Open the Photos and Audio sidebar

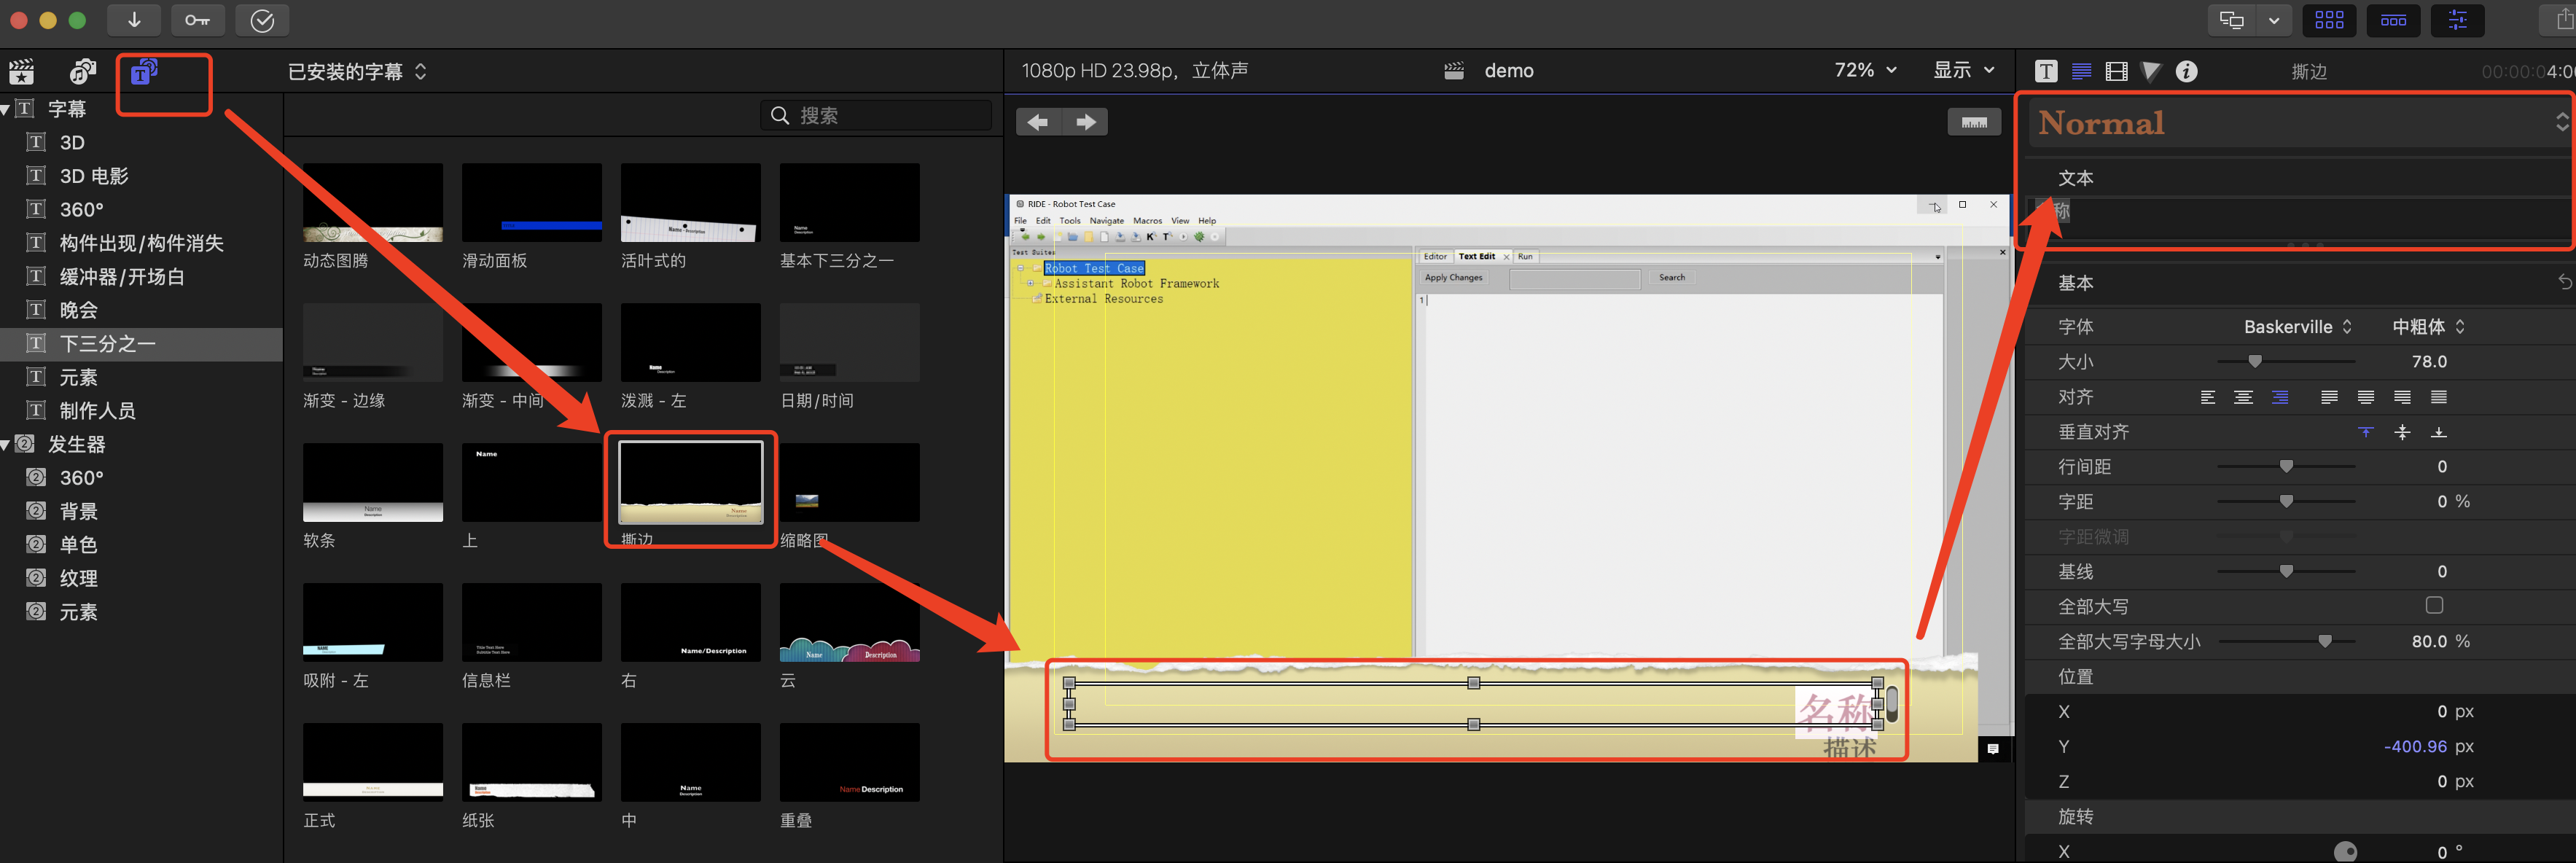[83, 72]
